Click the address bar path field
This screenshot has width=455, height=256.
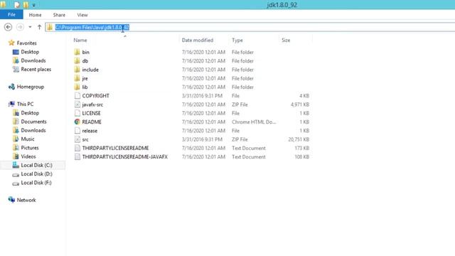(x=250, y=27)
